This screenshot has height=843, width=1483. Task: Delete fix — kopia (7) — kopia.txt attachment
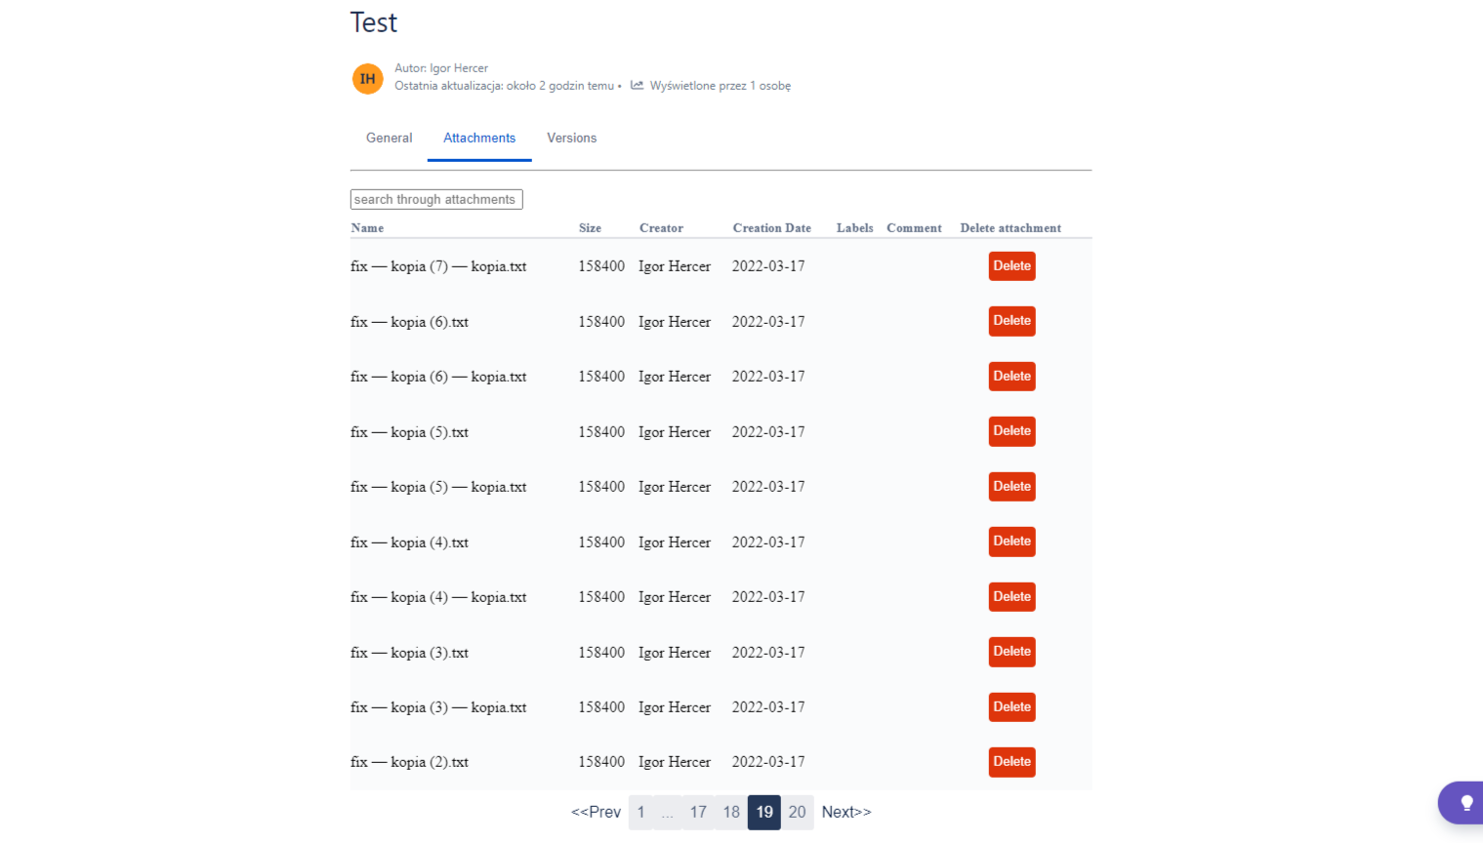(1011, 266)
